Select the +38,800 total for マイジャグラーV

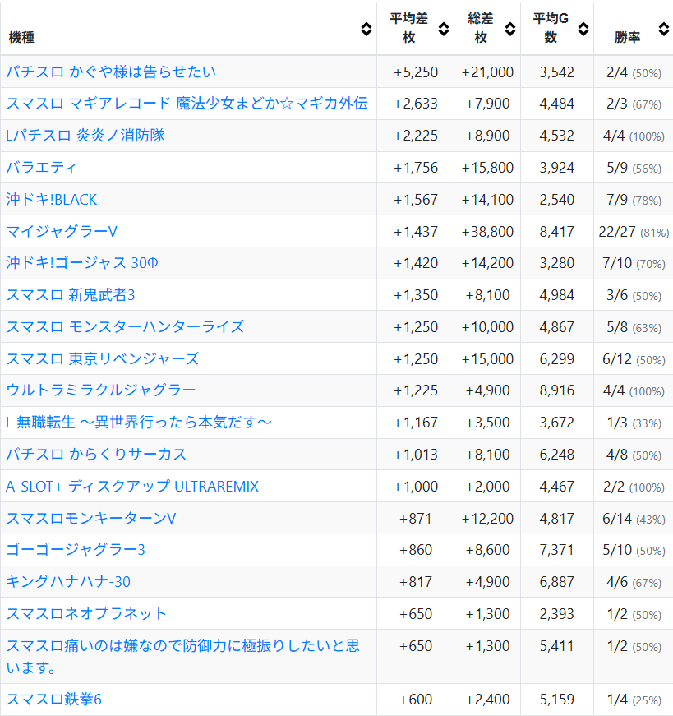[x=487, y=232]
